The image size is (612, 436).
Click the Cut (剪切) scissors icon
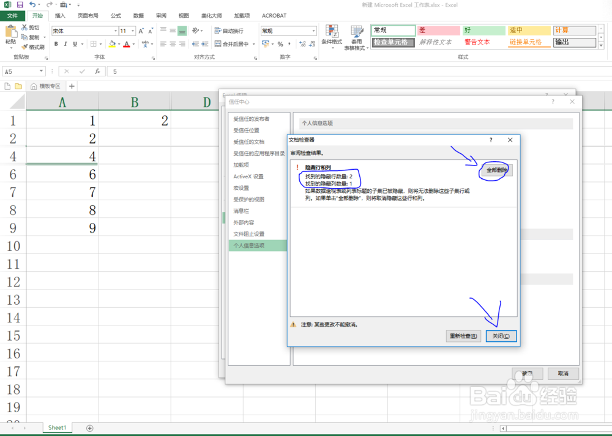point(24,27)
